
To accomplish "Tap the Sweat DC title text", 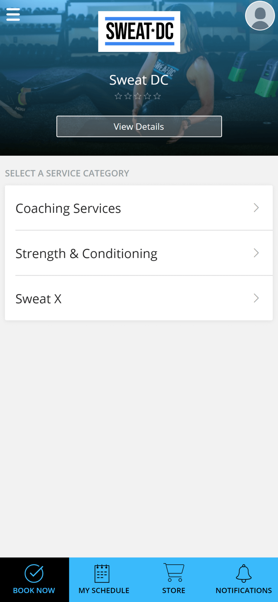I will (139, 80).
